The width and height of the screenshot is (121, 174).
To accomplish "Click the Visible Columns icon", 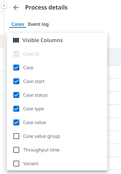I will click(16, 40).
